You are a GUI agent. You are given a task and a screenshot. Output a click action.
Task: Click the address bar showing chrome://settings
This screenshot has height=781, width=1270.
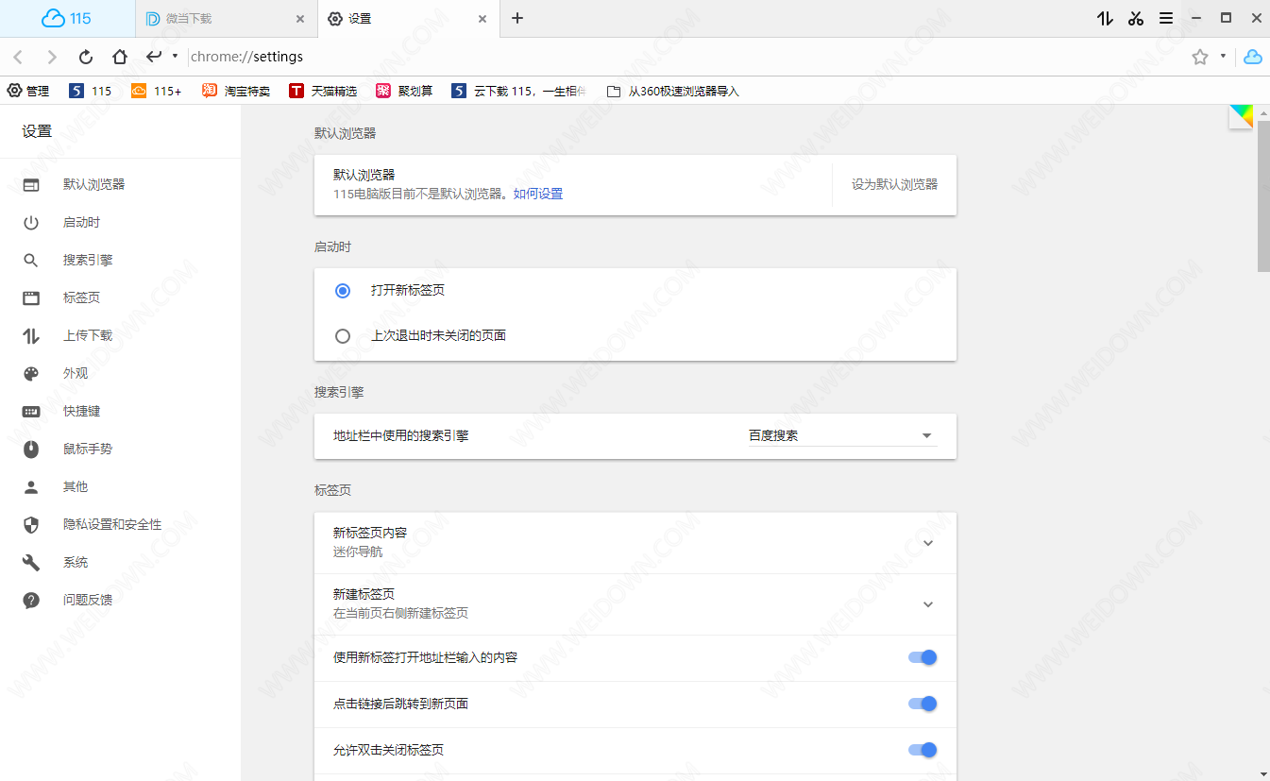(x=685, y=57)
